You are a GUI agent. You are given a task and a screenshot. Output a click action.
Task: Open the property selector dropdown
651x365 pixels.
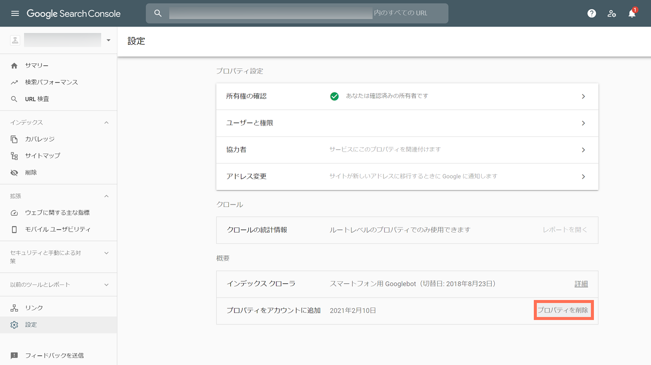(108, 40)
